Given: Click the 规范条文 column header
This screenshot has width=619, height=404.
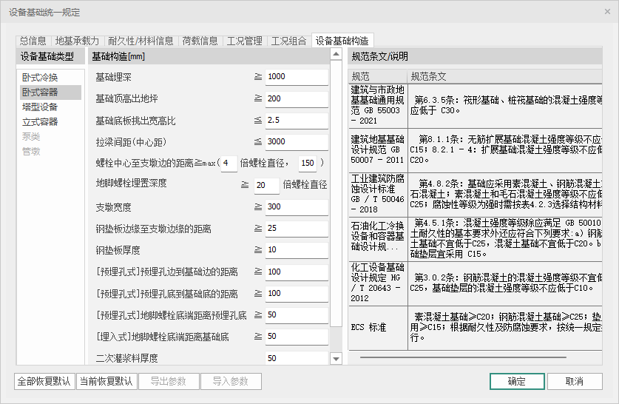Looking at the screenshot, I should [505, 77].
